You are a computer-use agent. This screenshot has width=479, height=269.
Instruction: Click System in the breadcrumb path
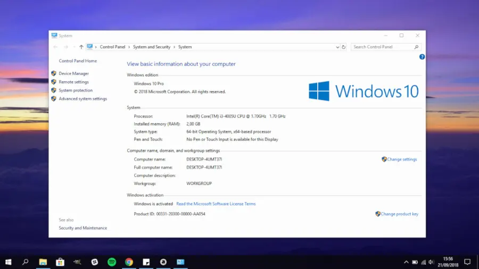(x=185, y=47)
